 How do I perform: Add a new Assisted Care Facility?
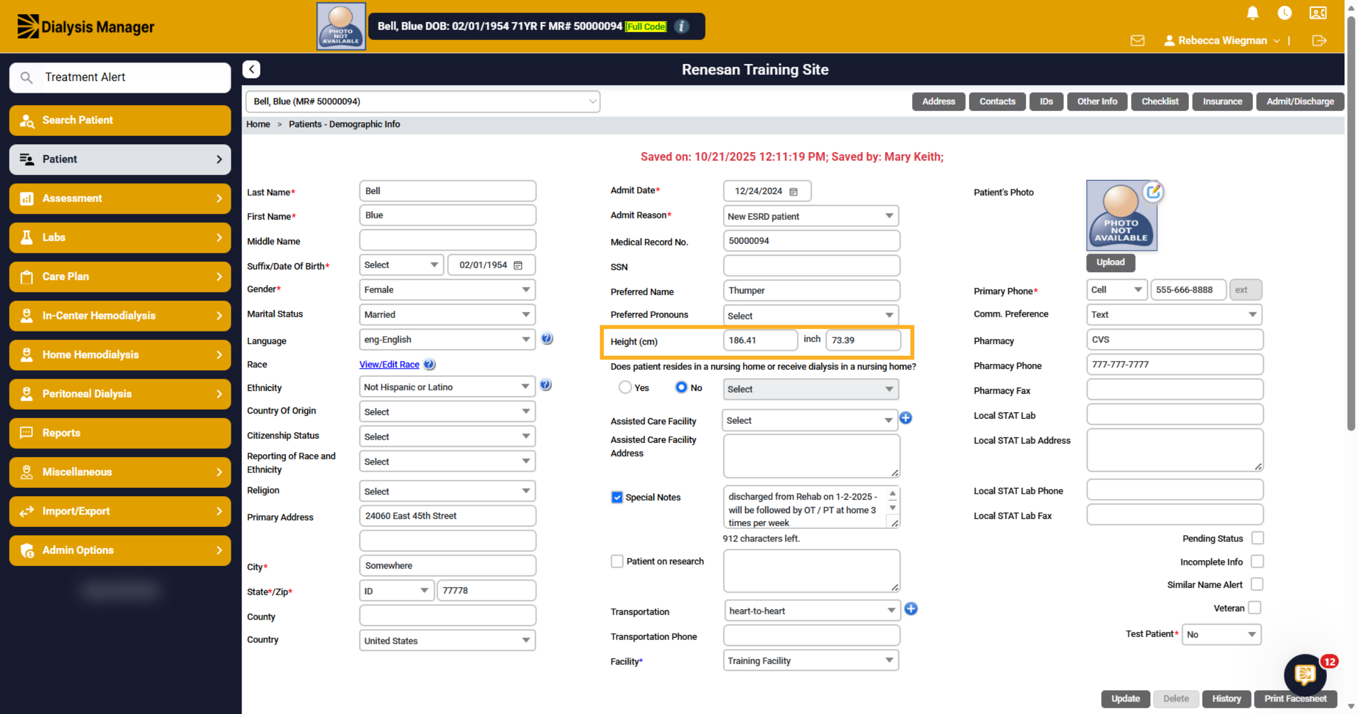pos(906,418)
